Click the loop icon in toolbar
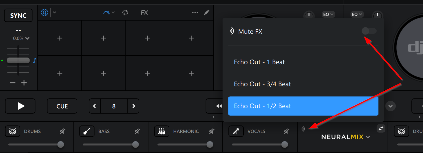The height and width of the screenshot is (153, 423). (125, 13)
